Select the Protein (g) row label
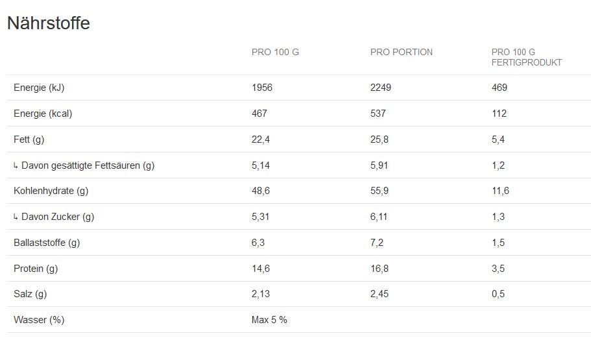This screenshot has height=364, width=591. point(36,269)
